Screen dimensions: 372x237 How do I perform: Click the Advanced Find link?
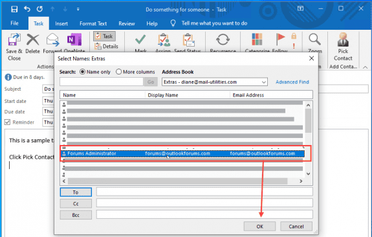[x=292, y=82]
